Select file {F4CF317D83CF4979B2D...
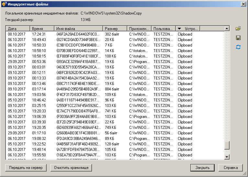 (x=78, y=95)
